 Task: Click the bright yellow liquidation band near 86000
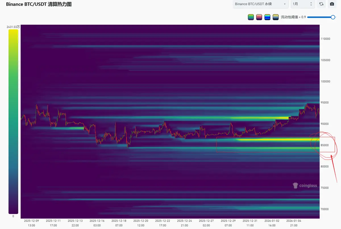point(278,139)
